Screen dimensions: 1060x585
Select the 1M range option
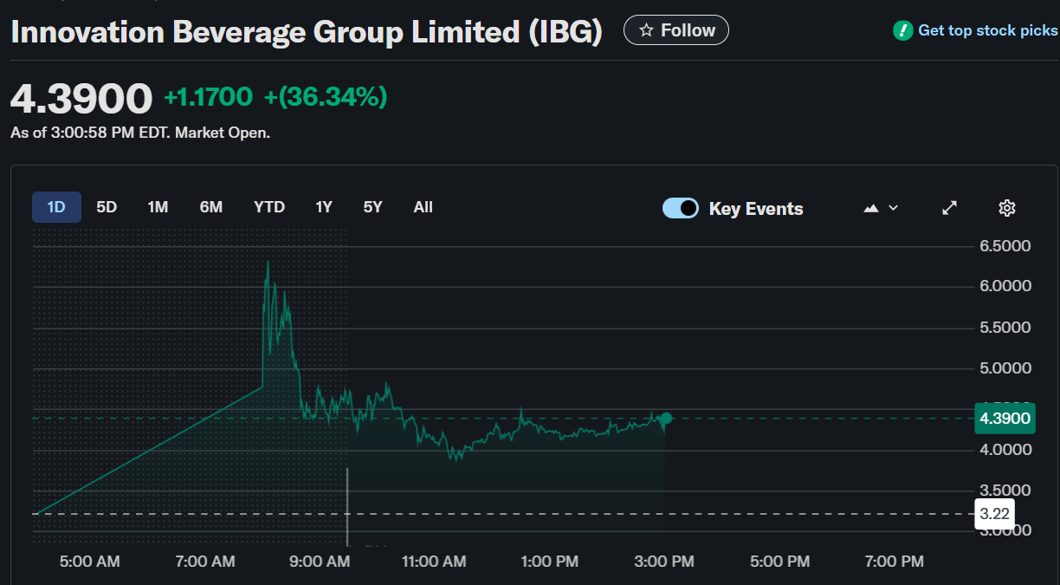tap(158, 207)
